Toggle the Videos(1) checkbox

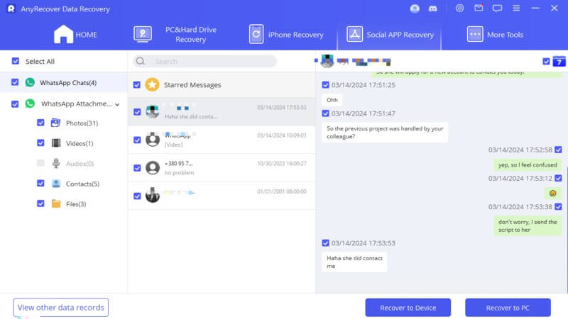point(40,143)
